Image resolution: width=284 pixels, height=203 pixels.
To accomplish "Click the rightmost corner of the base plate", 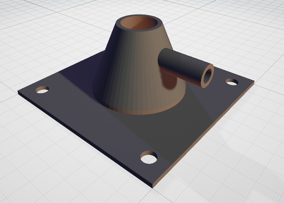I will pos(254,81).
